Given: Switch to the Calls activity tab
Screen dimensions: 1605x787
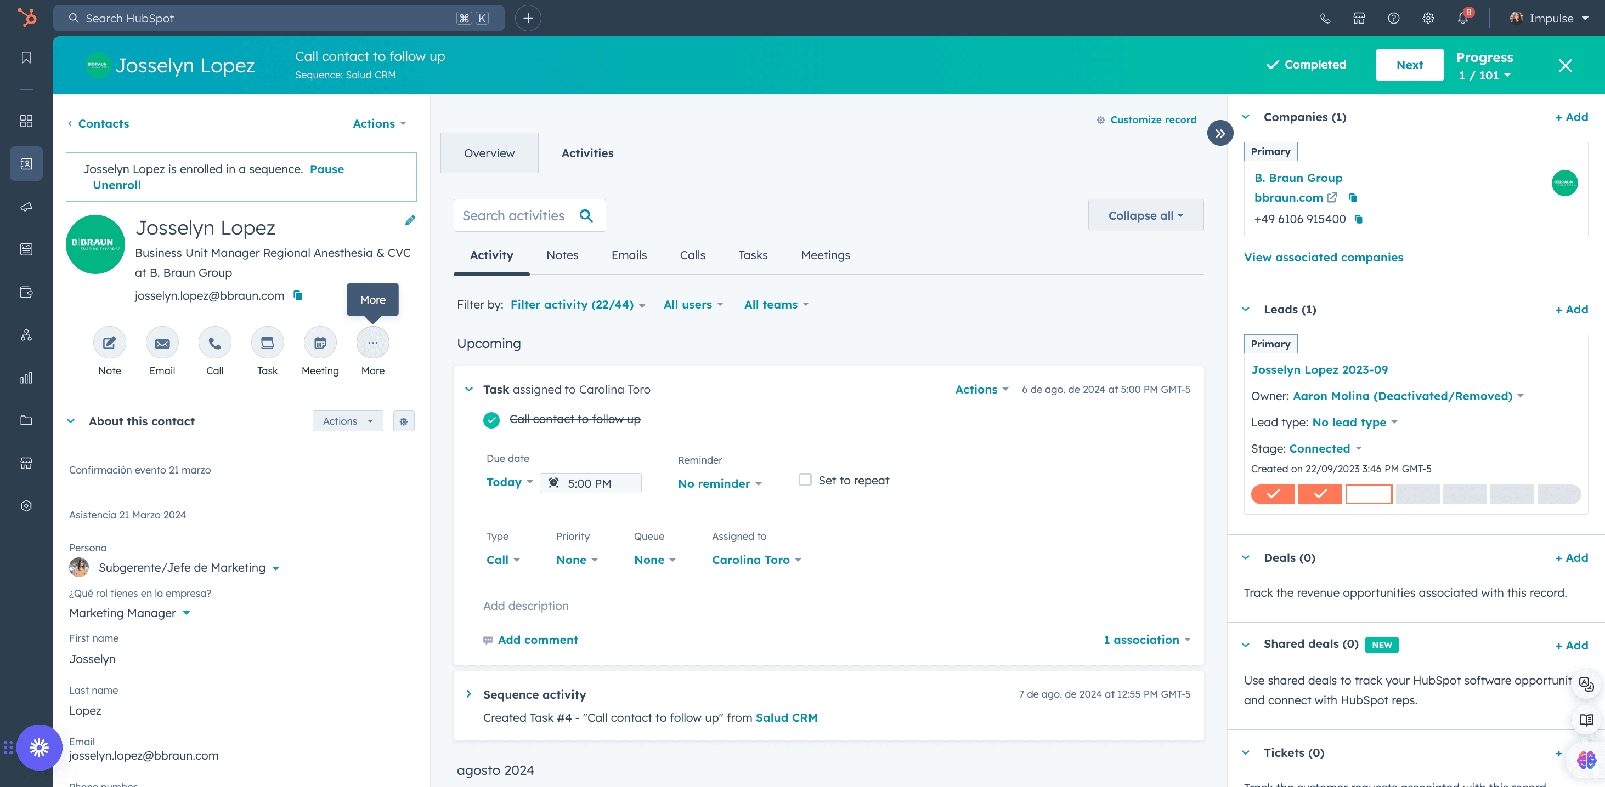Looking at the screenshot, I should pyautogui.click(x=692, y=255).
